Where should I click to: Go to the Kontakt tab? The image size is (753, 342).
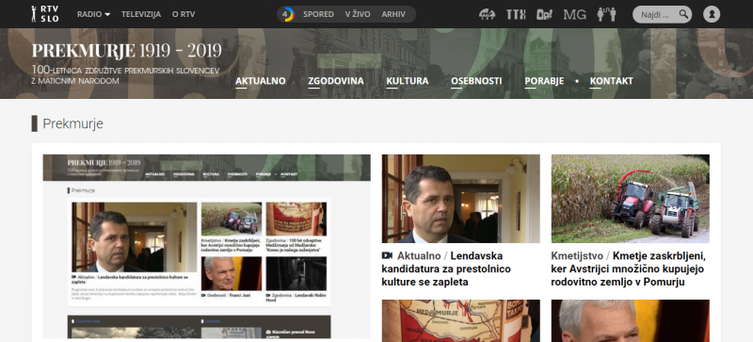[611, 81]
